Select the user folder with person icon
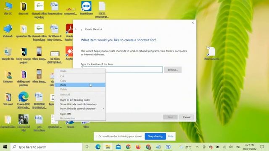Viewport: 269px width, 151px height. [x=8, y=76]
